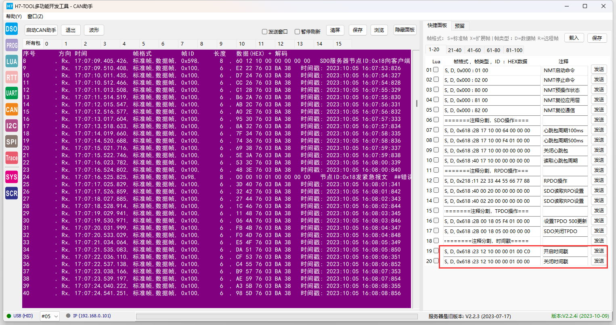The height and width of the screenshot is (325, 616).
Task: Edit the 关闭时间戳 note field in row 20
Action: click(565, 261)
